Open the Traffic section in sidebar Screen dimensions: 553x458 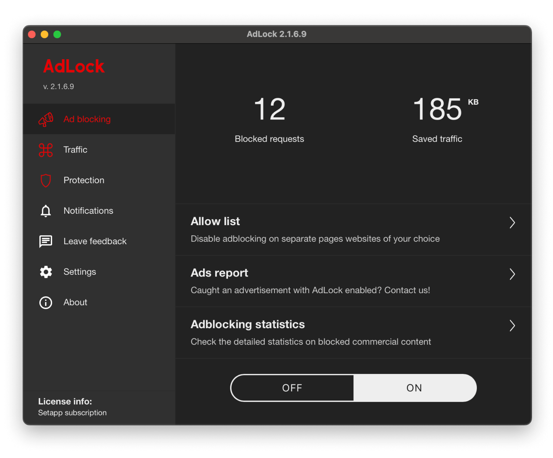pos(75,150)
